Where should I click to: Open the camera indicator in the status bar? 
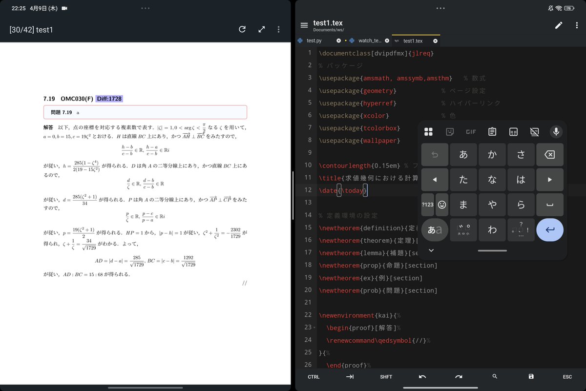[64, 8]
